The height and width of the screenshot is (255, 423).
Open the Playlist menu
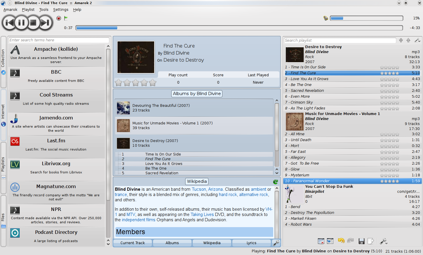click(x=28, y=10)
